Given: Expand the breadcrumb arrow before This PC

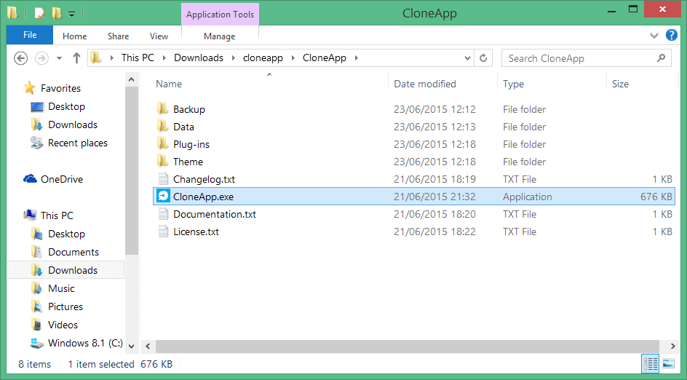Looking at the screenshot, I should 112,58.
